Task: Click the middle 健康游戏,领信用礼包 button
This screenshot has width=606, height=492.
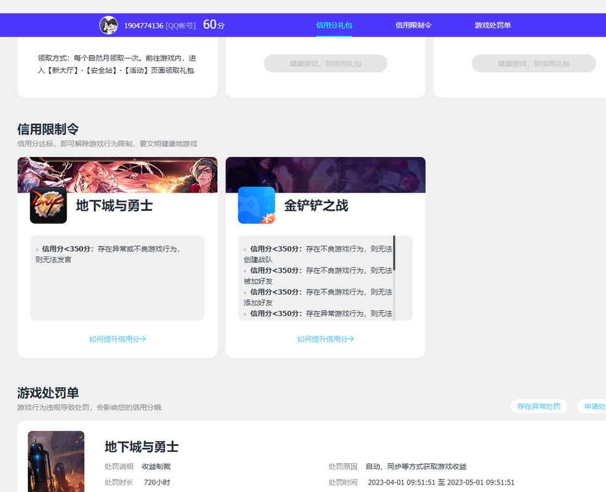Action: click(x=325, y=63)
